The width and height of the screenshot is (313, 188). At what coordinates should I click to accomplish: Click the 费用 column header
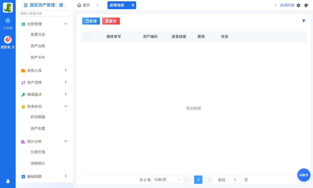pos(201,37)
